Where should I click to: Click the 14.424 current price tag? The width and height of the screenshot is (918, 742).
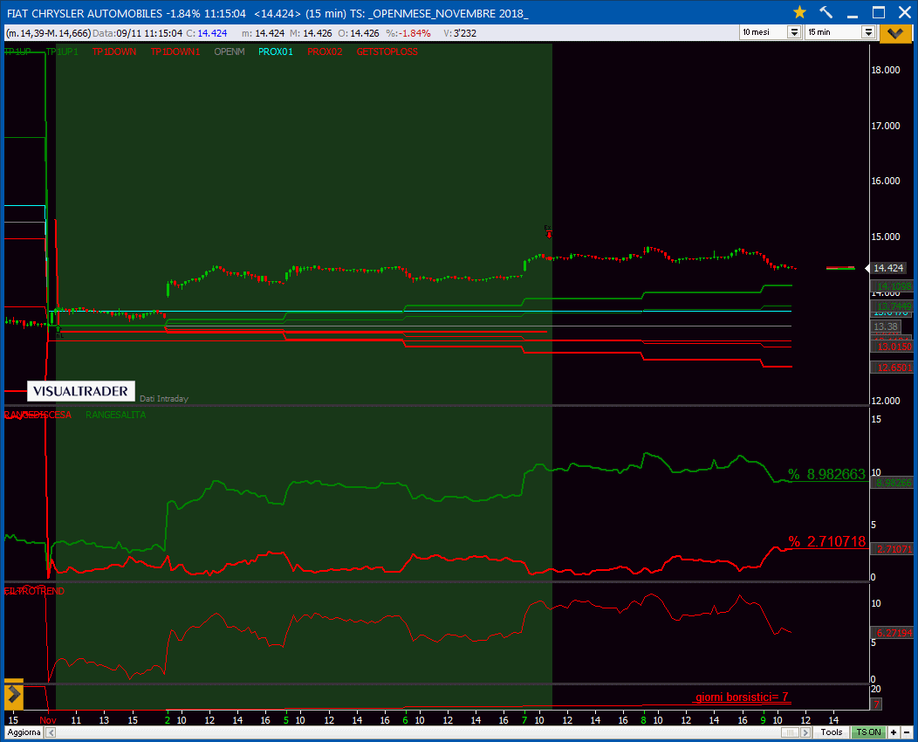tap(888, 268)
